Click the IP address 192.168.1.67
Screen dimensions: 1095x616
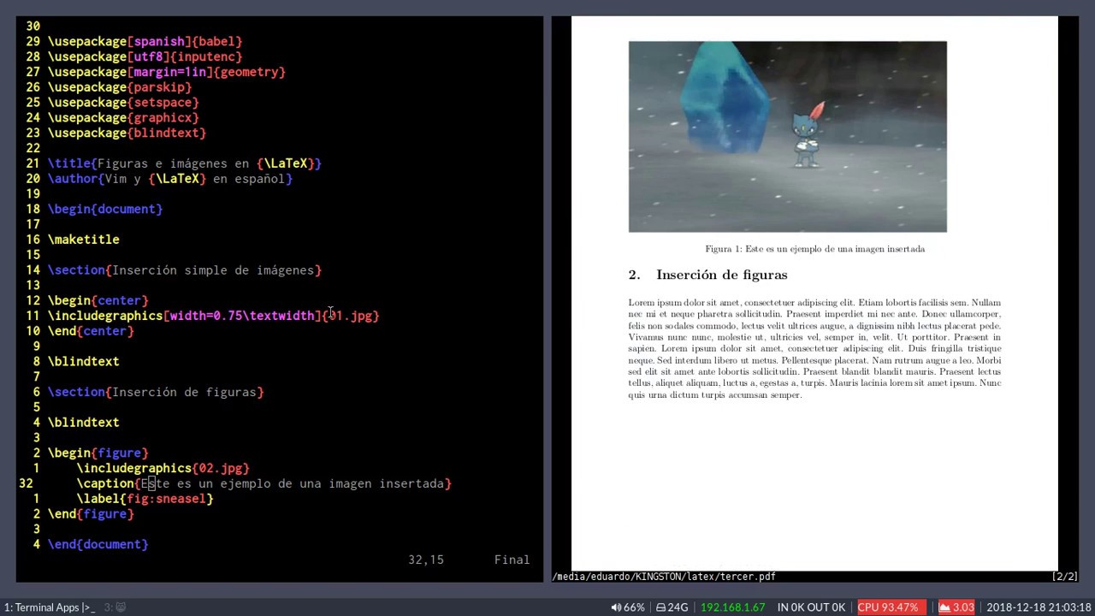(x=732, y=607)
